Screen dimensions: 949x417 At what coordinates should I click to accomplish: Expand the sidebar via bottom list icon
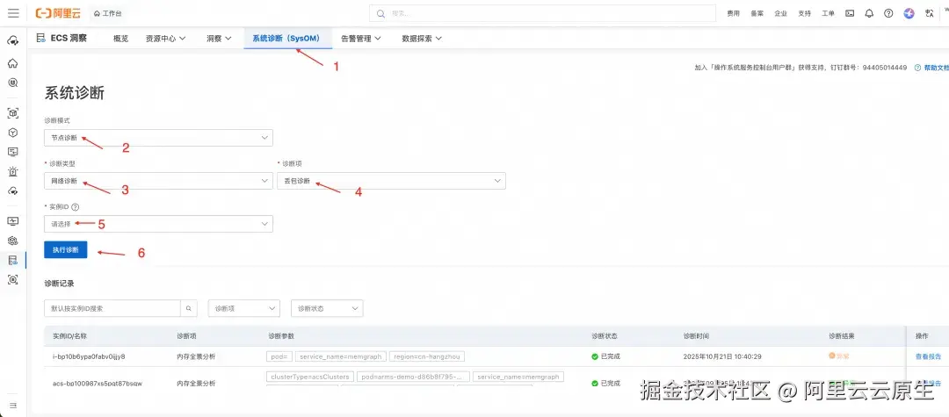click(x=12, y=405)
